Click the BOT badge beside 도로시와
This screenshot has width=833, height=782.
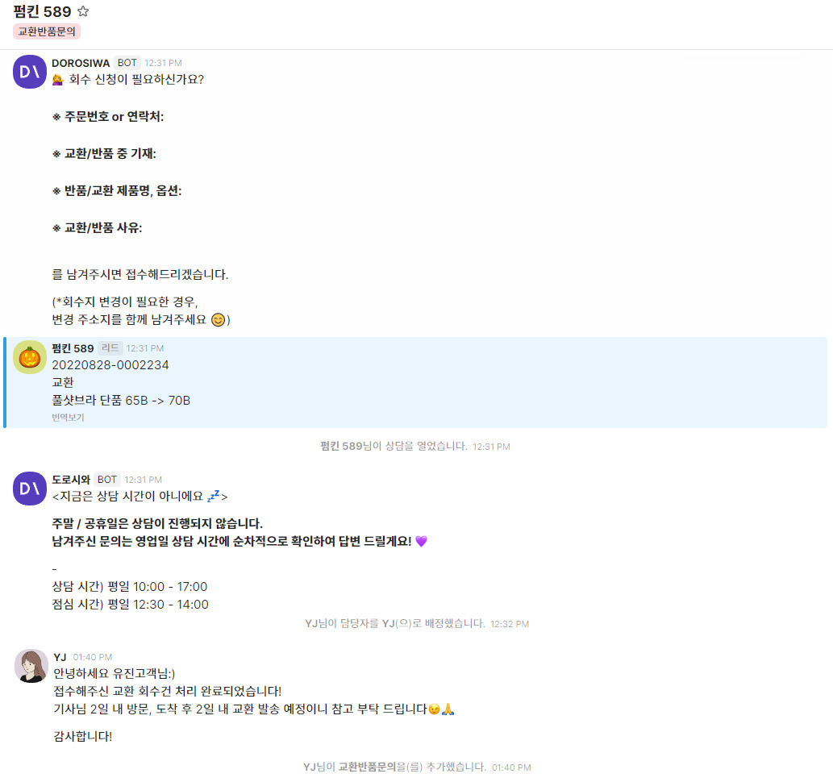click(x=106, y=480)
